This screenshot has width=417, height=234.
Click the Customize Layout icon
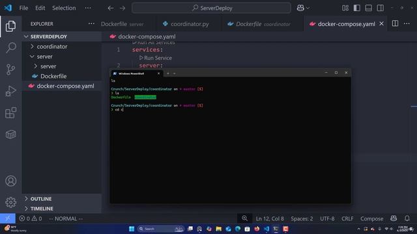coord(345,8)
